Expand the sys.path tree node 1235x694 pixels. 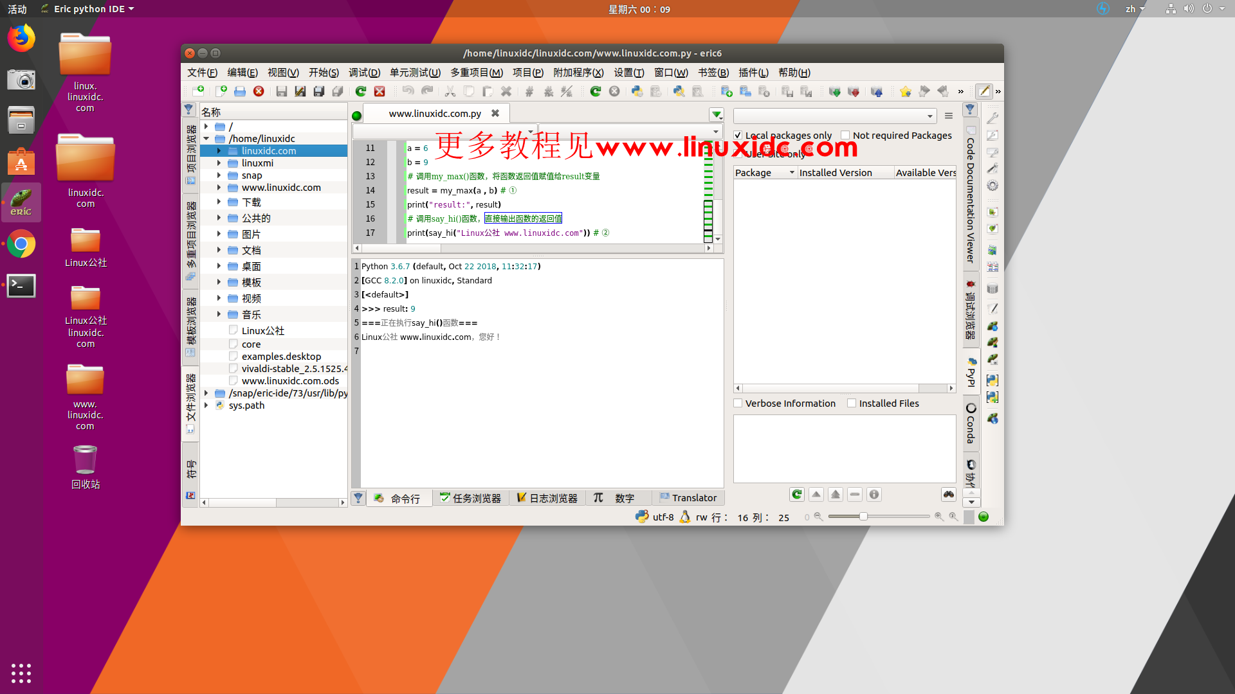click(206, 405)
